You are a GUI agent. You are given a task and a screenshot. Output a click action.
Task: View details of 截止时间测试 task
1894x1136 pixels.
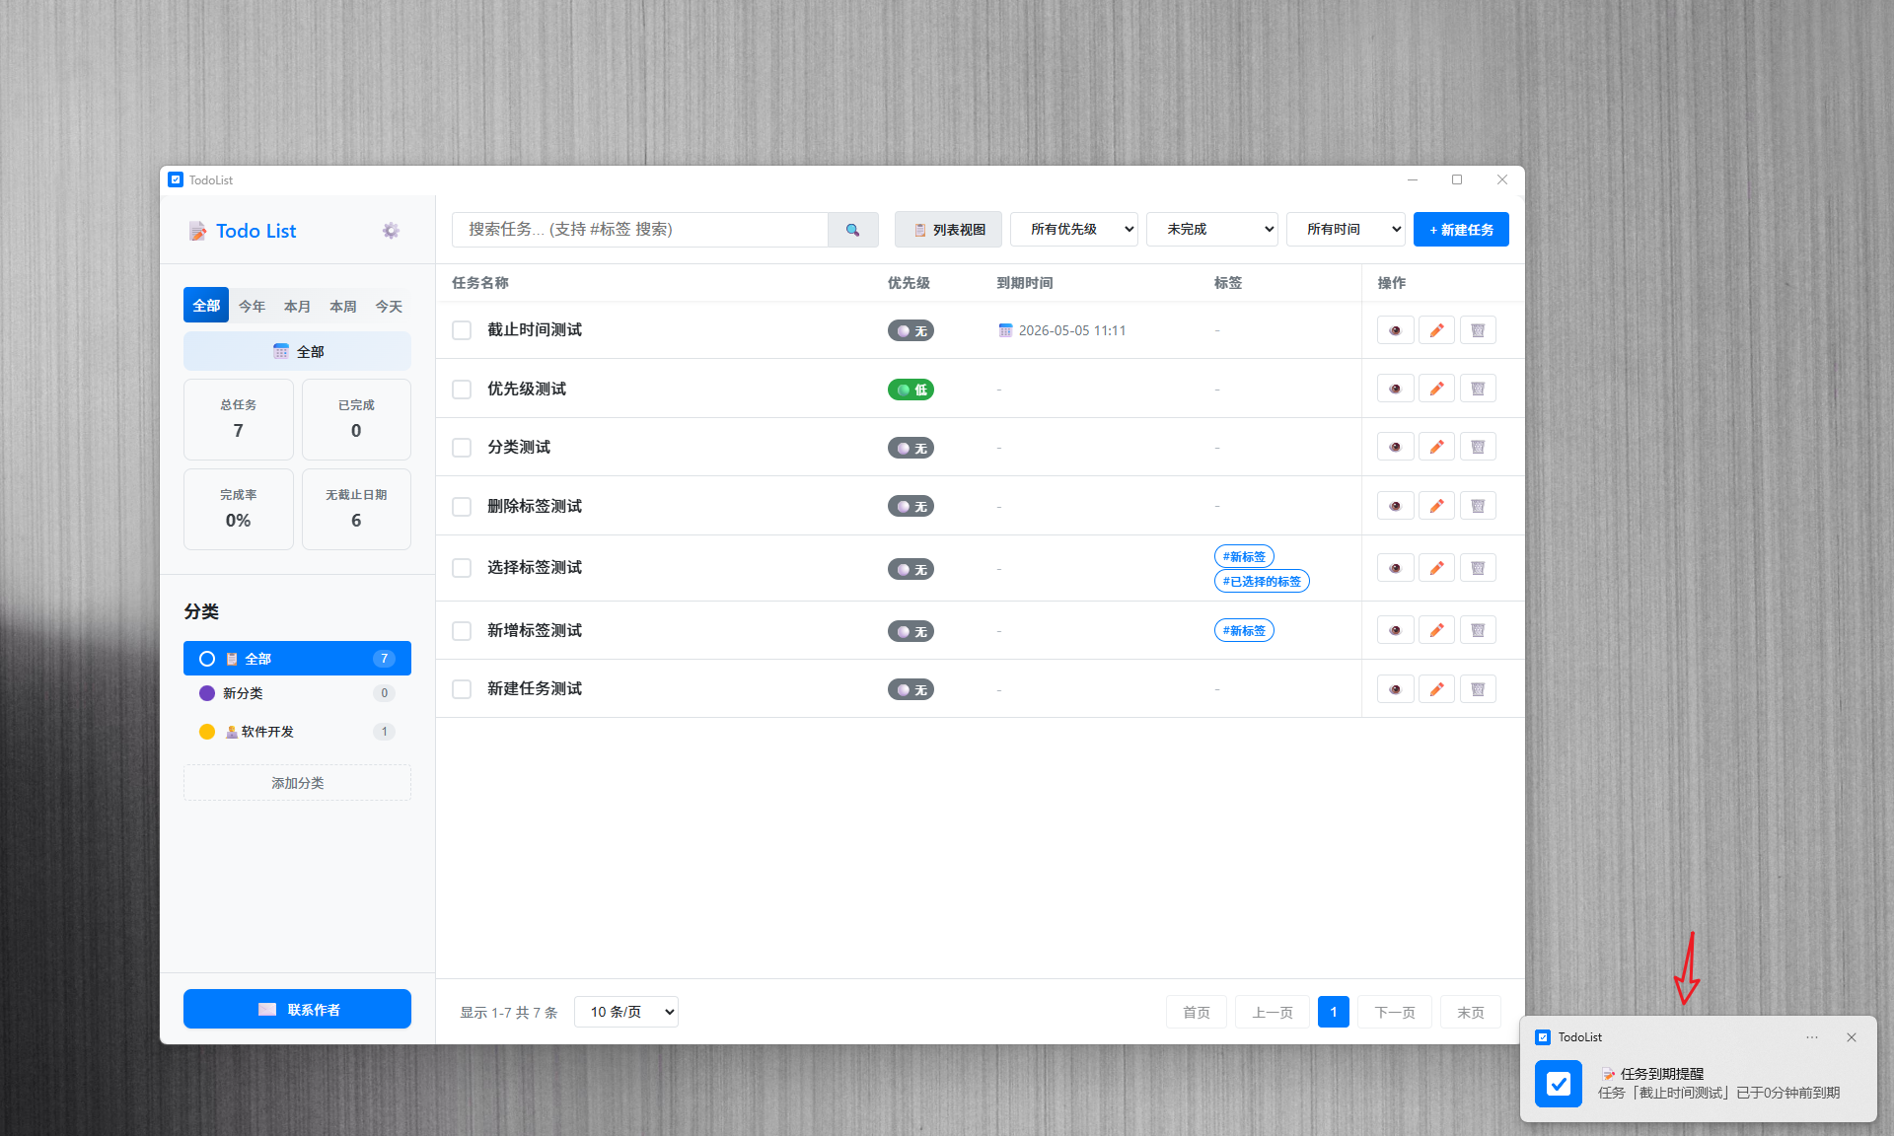pos(1395,330)
